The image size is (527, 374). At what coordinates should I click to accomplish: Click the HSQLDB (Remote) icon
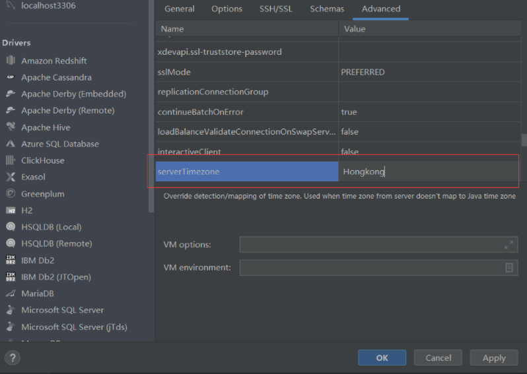tap(11, 243)
